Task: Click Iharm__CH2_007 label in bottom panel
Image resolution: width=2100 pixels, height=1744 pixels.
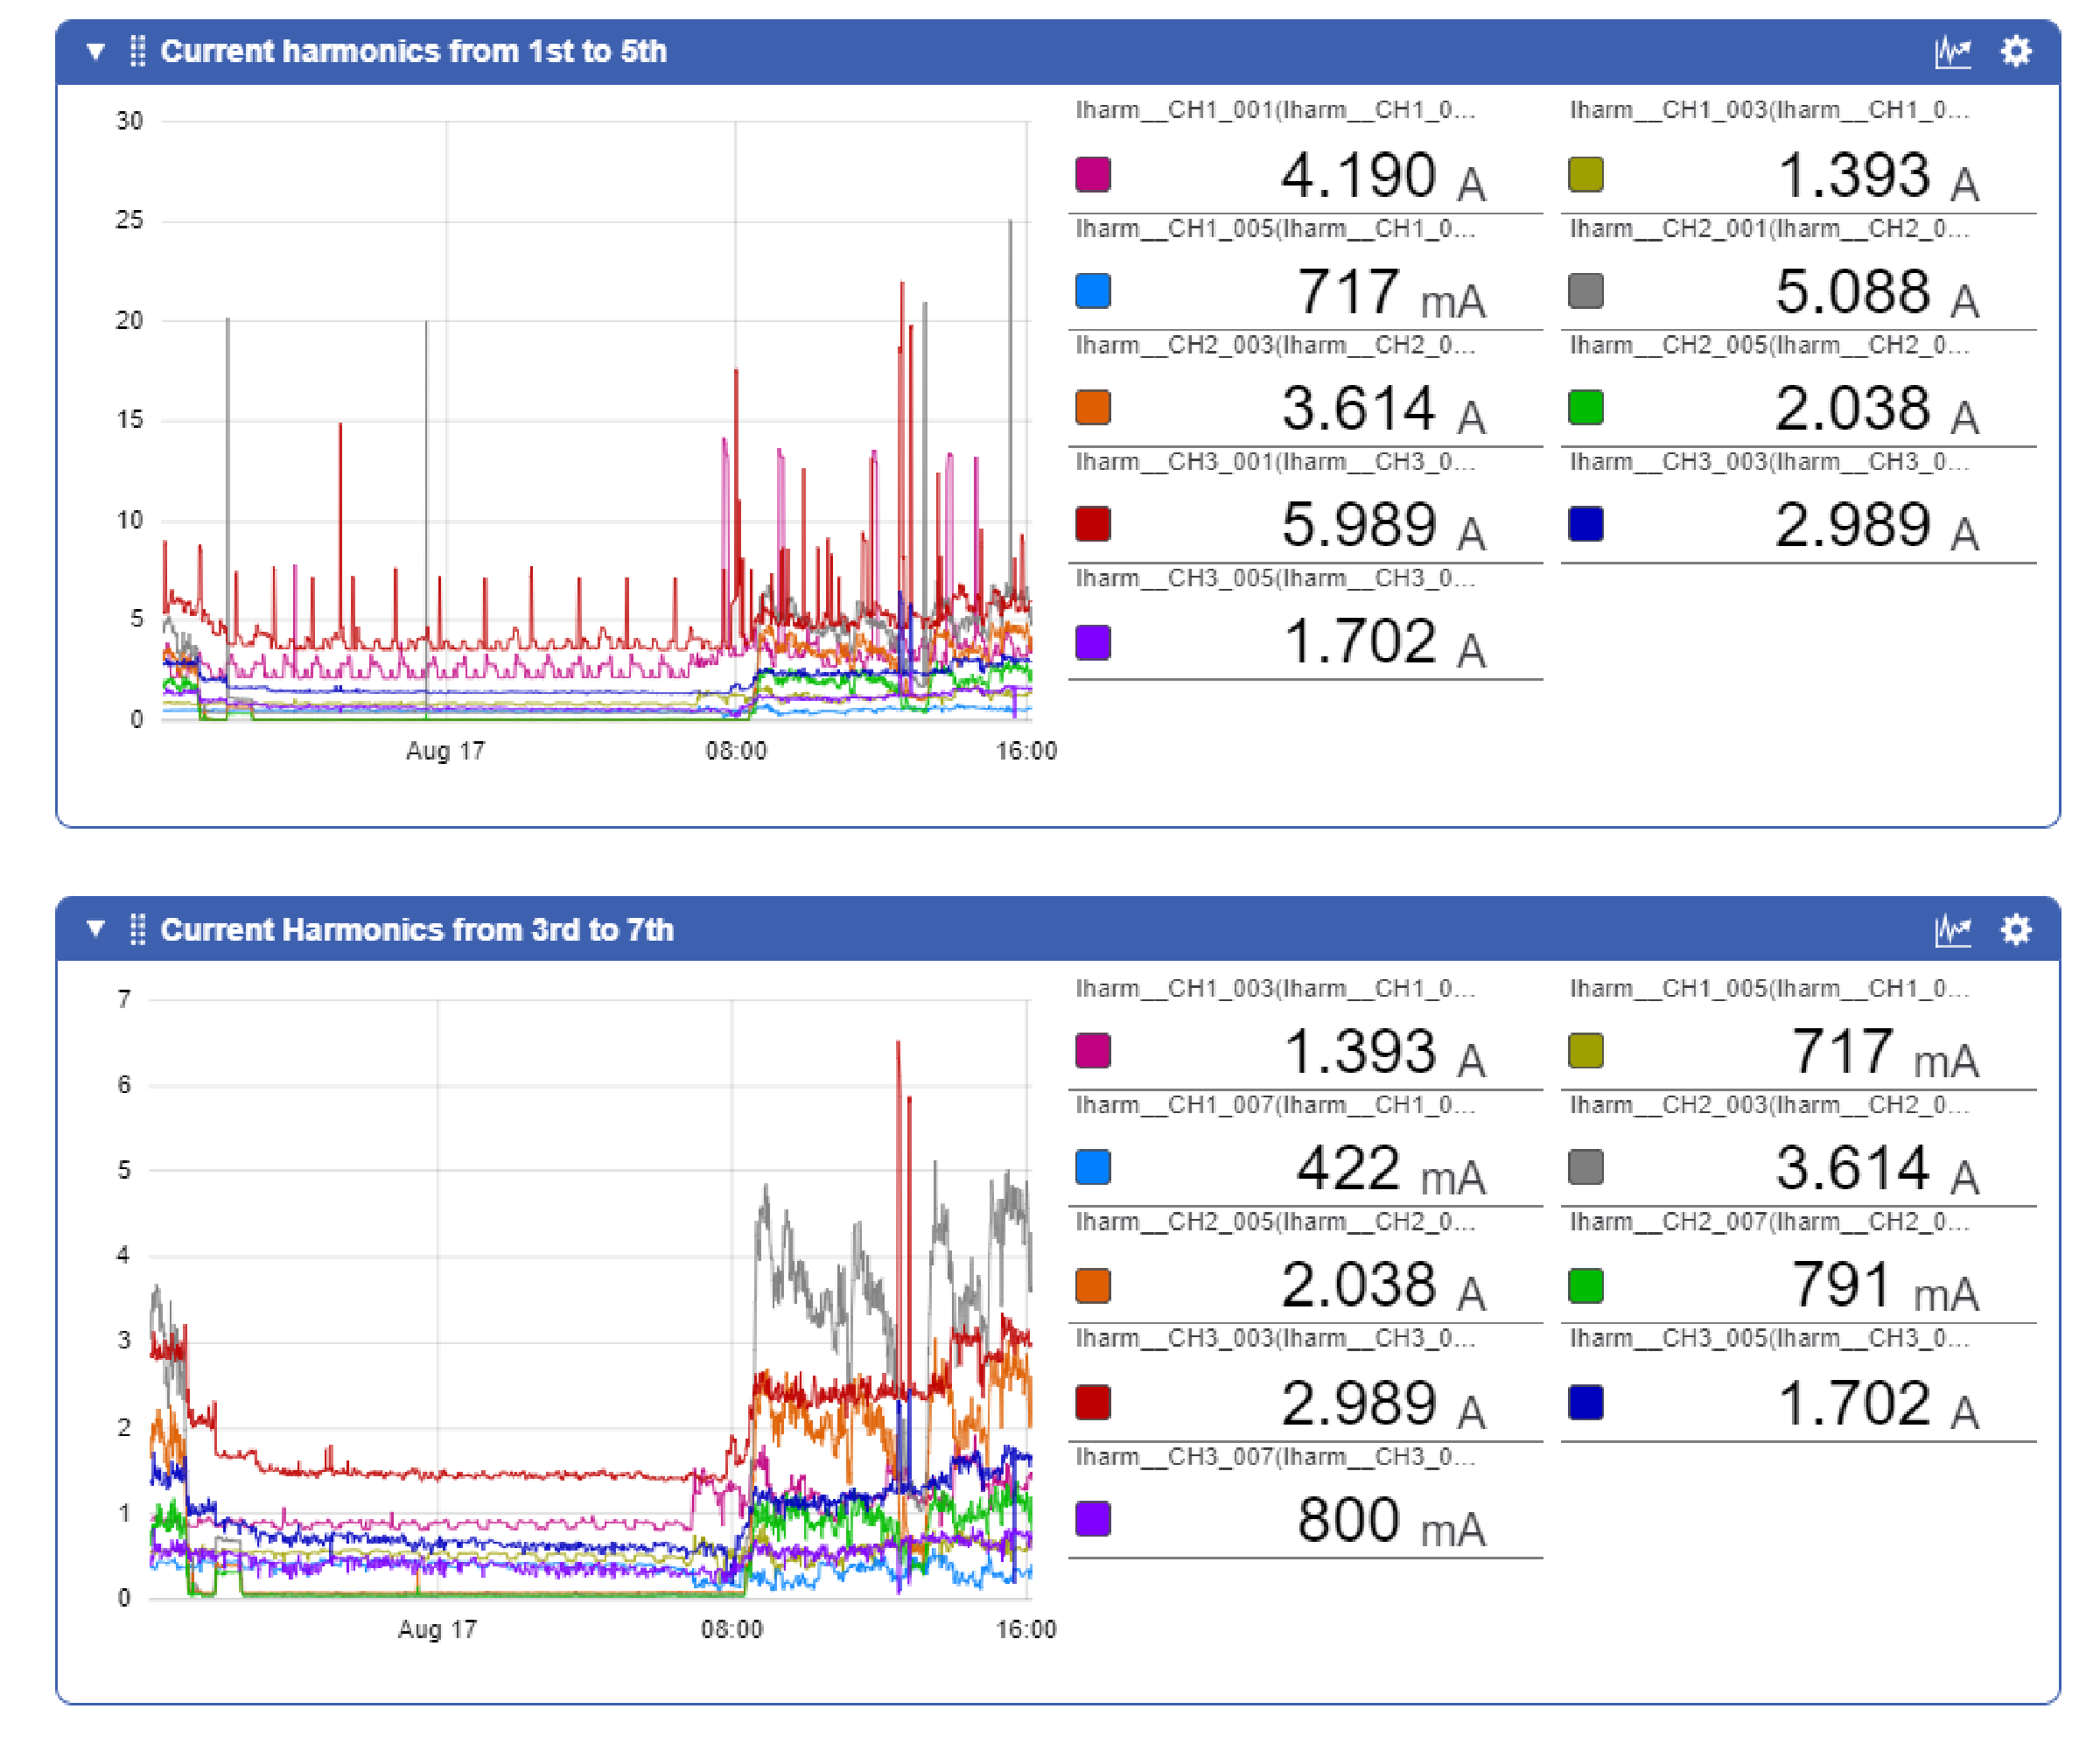Action: click(1769, 1222)
